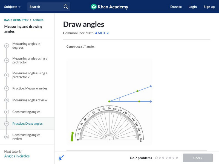Click the Donate link in header
The height and width of the screenshot is (164, 219).
(x=176, y=7)
